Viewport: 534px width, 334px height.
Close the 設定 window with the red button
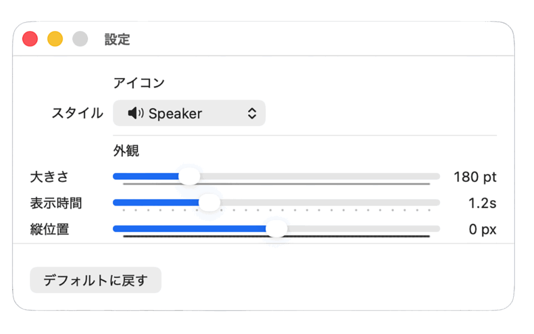pyautogui.click(x=30, y=39)
